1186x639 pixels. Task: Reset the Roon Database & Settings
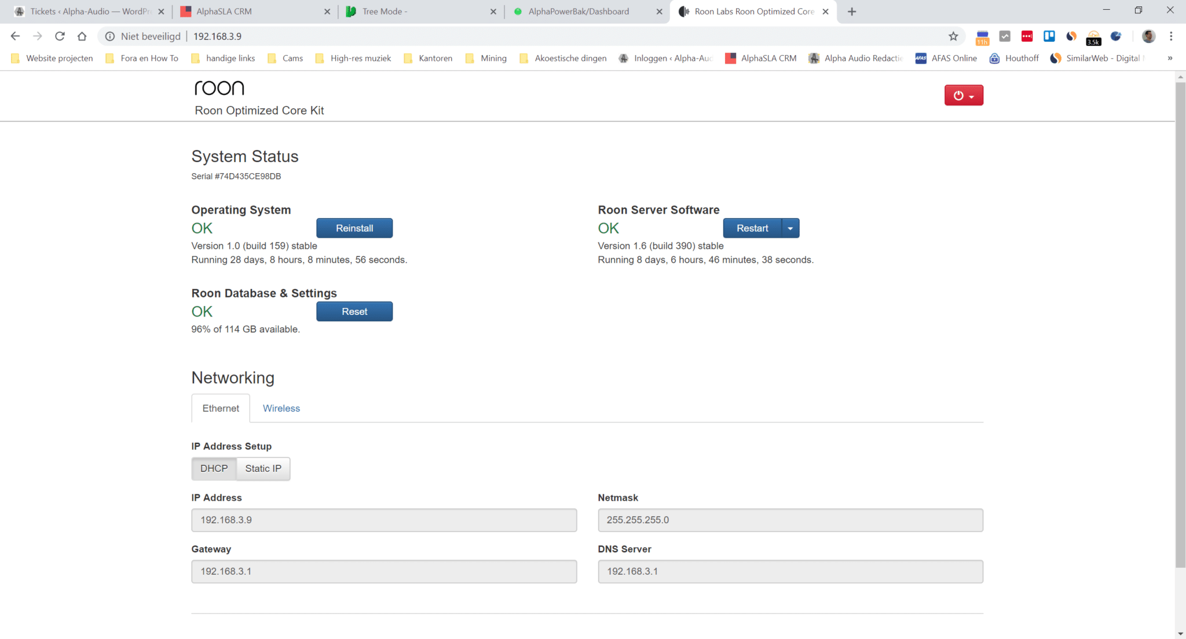pos(354,311)
